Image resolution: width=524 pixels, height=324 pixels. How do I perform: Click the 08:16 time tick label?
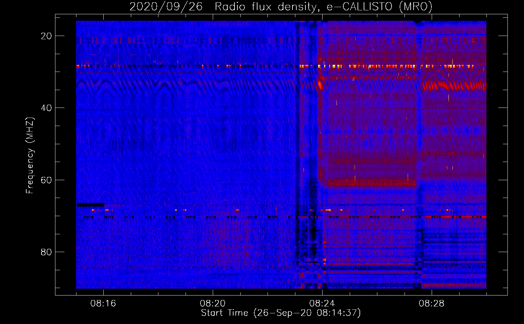point(103,304)
